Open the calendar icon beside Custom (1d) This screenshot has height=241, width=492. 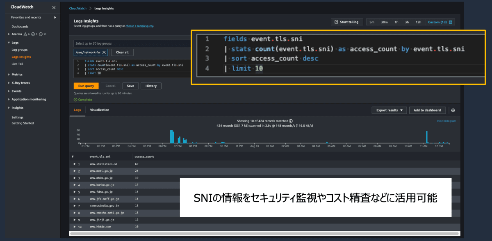pos(451,22)
